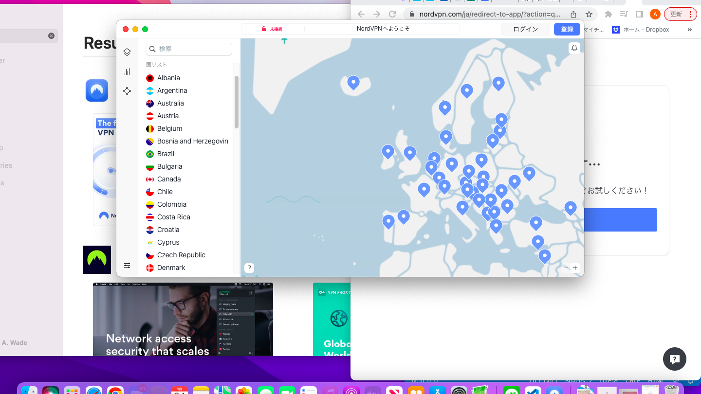This screenshot has width=701, height=394.
Task: Click the help question mark on map
Action: click(249, 268)
